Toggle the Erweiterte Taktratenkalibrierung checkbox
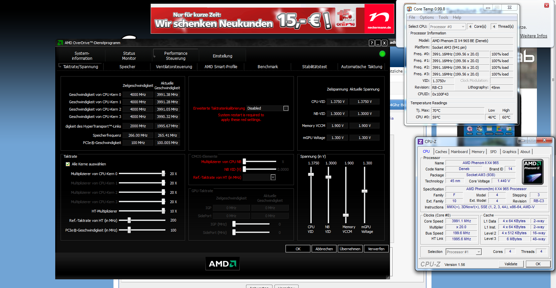 pyautogui.click(x=286, y=108)
